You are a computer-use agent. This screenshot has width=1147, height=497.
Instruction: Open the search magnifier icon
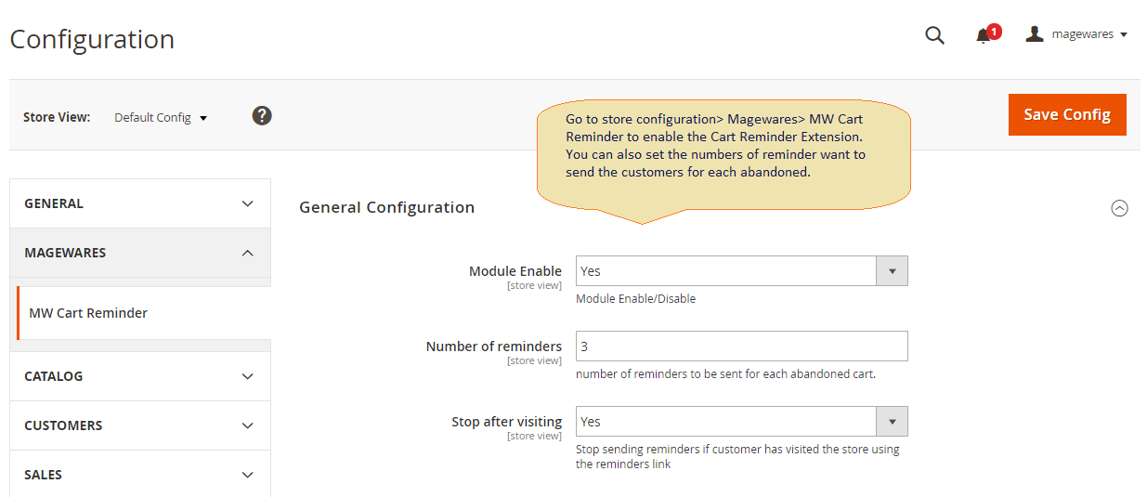click(x=934, y=35)
